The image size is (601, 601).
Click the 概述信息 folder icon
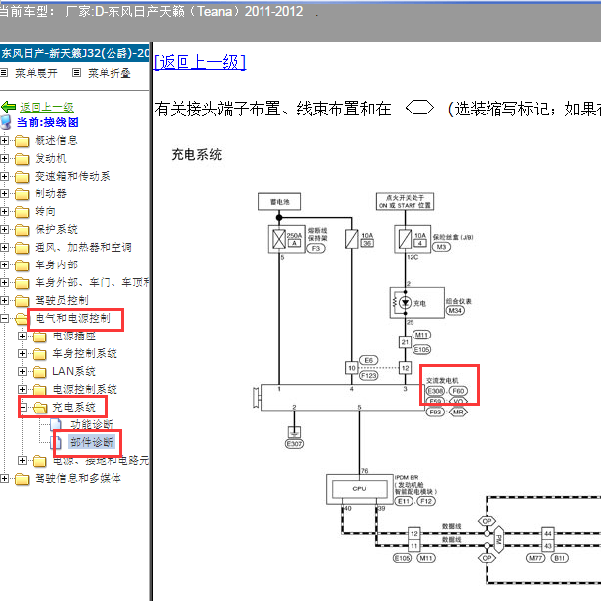[x=22, y=141]
